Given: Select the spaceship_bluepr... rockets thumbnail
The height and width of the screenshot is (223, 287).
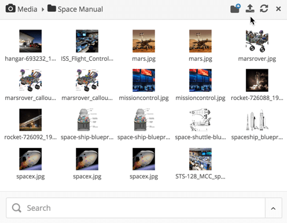Looking at the screenshot, I should (x=257, y=120).
